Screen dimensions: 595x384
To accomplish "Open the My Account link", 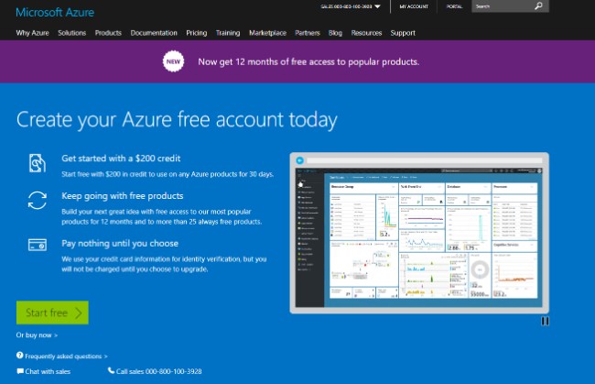I will tap(414, 6).
